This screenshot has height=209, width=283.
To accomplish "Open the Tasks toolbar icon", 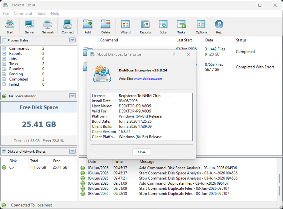I will coord(181,24).
